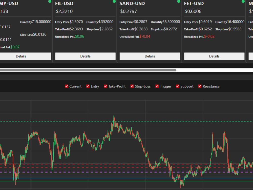Uncheck the Current line checkbox
Image resolution: width=253 pixels, height=190 pixels.
(x=67, y=86)
